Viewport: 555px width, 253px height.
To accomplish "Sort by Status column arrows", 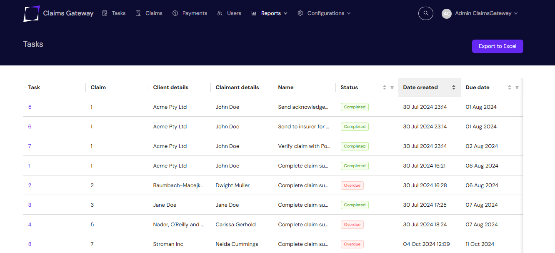I will (385, 88).
